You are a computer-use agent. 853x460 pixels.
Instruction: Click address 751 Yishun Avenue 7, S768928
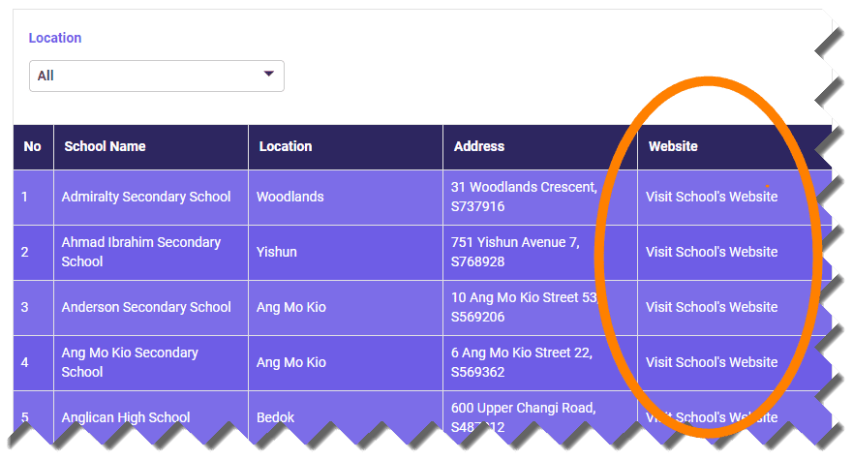coord(540,253)
